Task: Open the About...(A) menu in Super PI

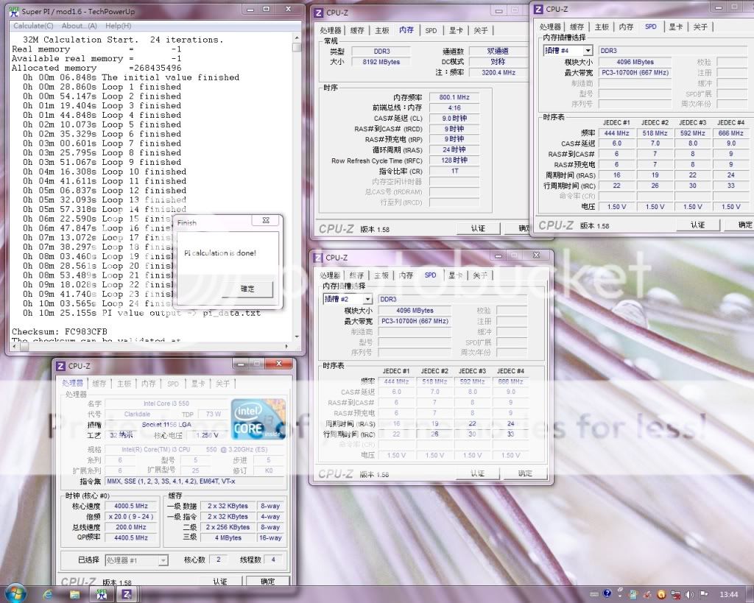Action: pyautogui.click(x=80, y=26)
